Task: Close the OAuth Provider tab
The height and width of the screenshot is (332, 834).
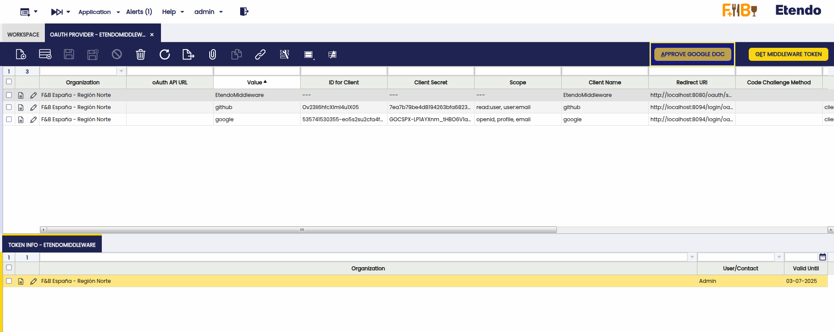Action: click(x=152, y=35)
